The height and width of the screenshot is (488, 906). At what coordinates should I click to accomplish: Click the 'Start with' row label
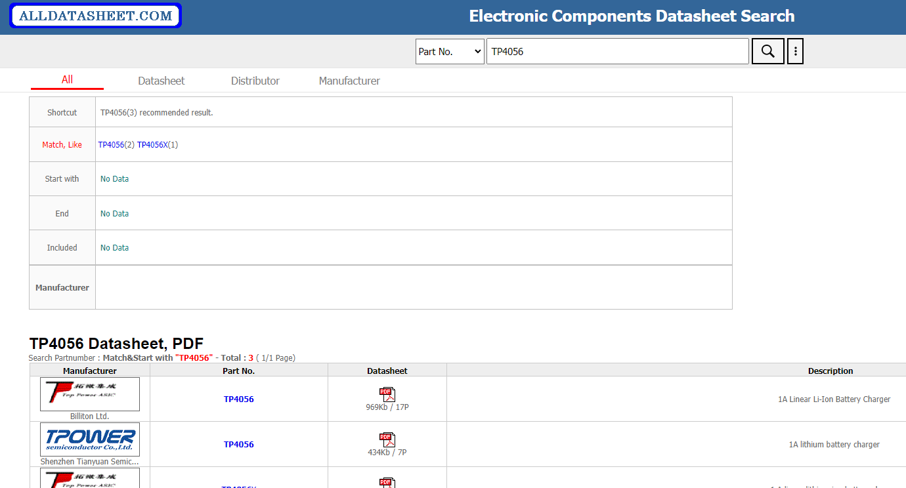tap(62, 178)
